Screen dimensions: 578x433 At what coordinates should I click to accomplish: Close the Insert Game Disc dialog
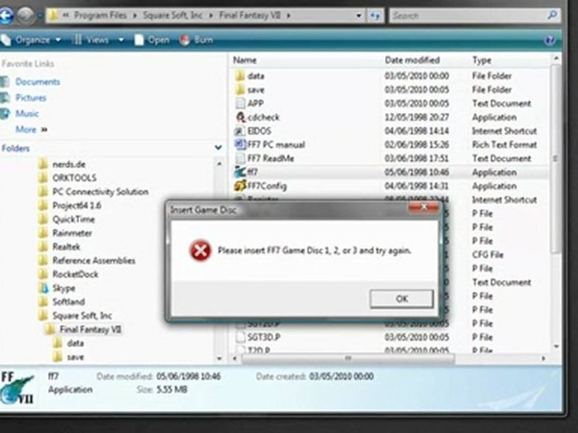[x=424, y=207]
